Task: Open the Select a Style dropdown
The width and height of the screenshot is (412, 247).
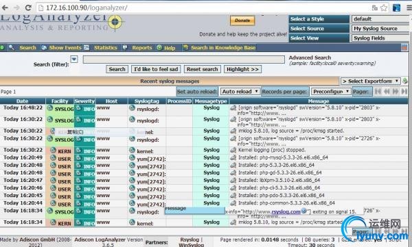Action: [x=380, y=19]
